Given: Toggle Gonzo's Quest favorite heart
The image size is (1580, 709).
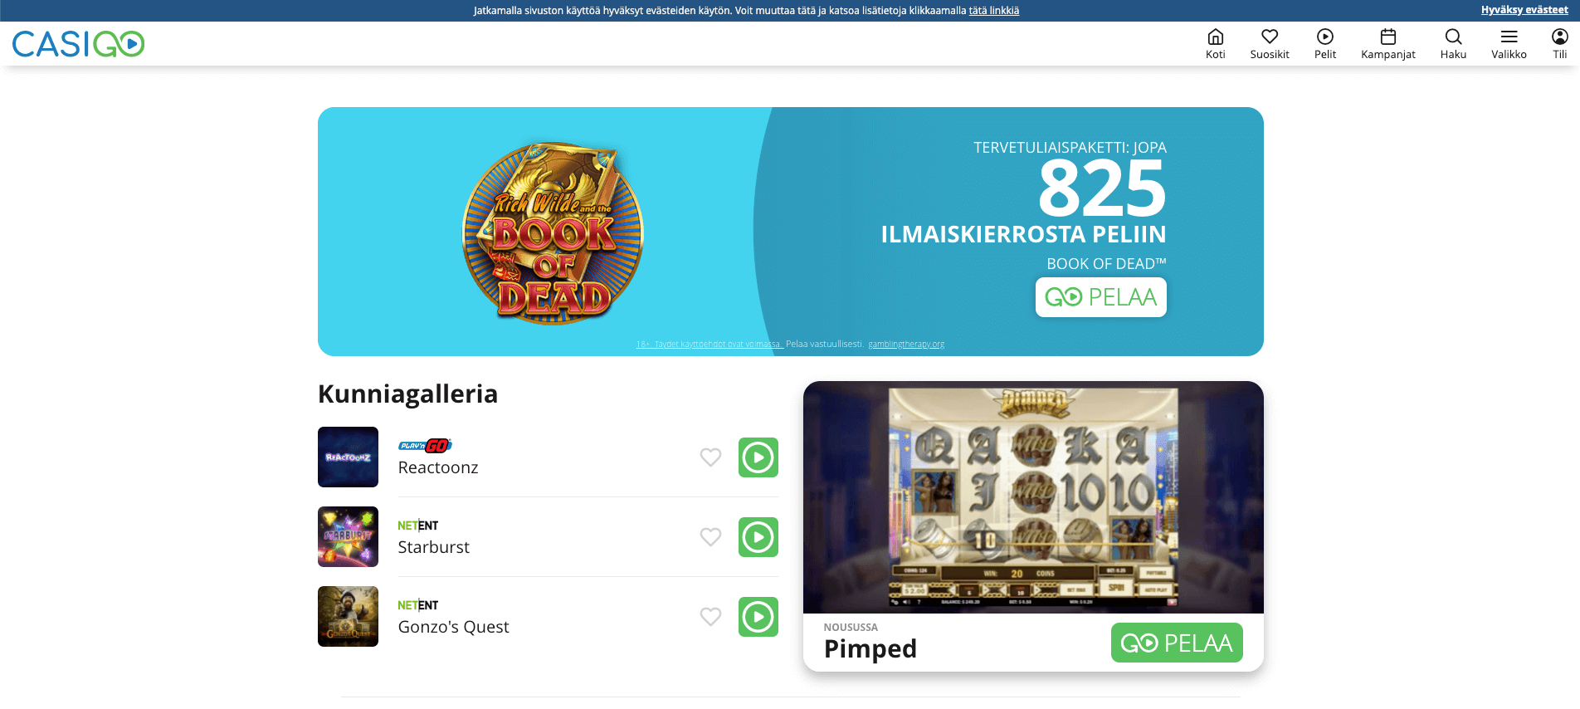Looking at the screenshot, I should (710, 617).
